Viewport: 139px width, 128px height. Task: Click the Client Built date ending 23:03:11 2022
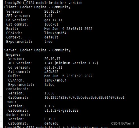click(x=68, y=29)
